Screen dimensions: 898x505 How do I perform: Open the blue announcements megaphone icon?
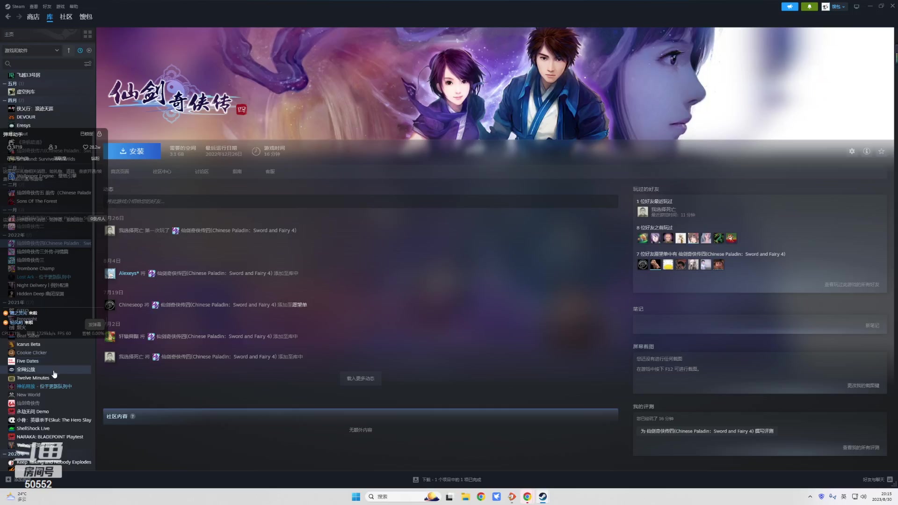(789, 7)
